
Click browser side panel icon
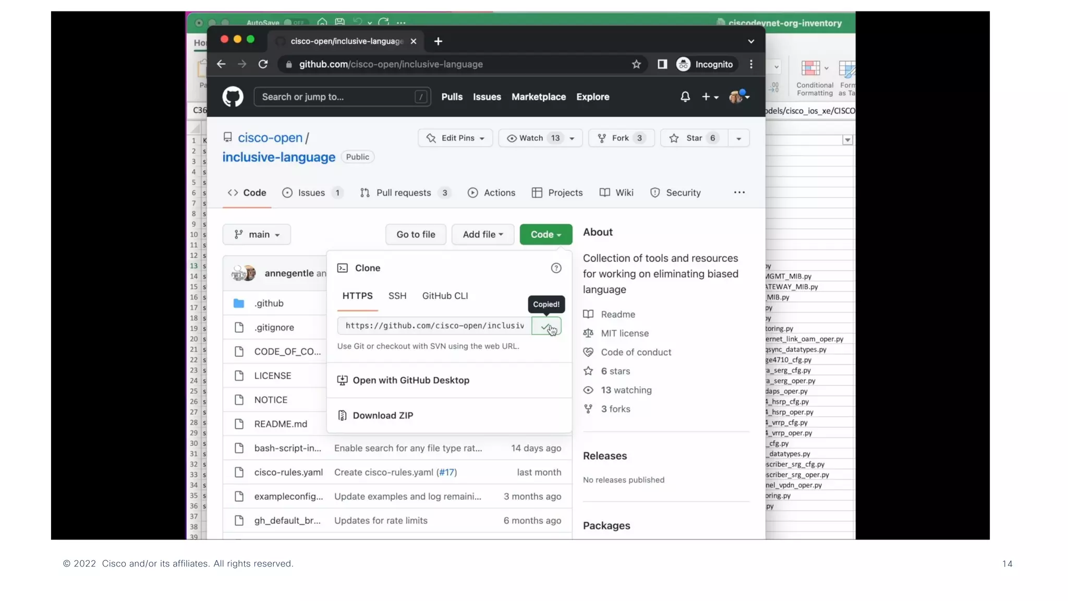662,64
